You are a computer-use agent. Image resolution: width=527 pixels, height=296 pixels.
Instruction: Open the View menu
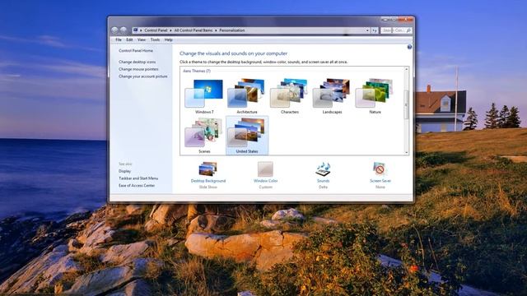142,39
